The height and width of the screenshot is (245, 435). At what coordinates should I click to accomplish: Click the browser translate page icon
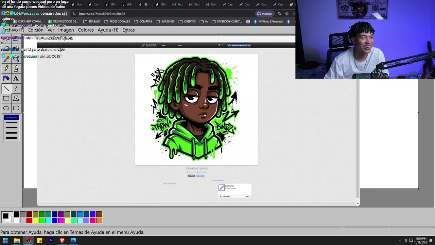pyautogui.click(x=279, y=14)
